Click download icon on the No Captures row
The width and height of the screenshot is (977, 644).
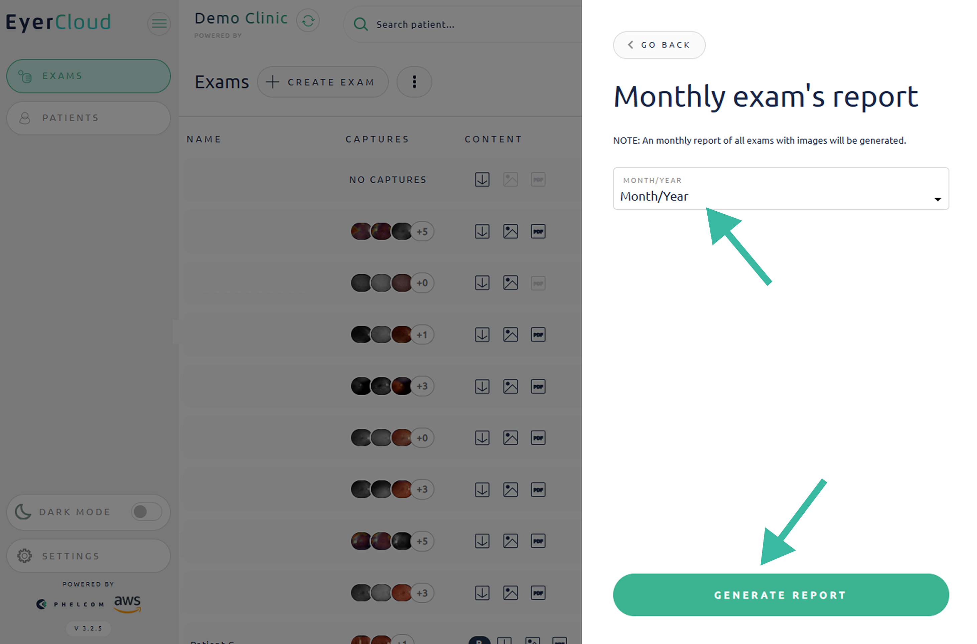click(482, 180)
